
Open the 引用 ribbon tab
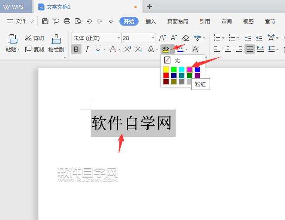pyautogui.click(x=205, y=21)
